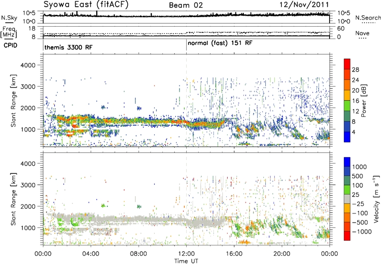The image size is (381, 264).
Task: Click the '2000' tick on the power panel
Action: 28,108
